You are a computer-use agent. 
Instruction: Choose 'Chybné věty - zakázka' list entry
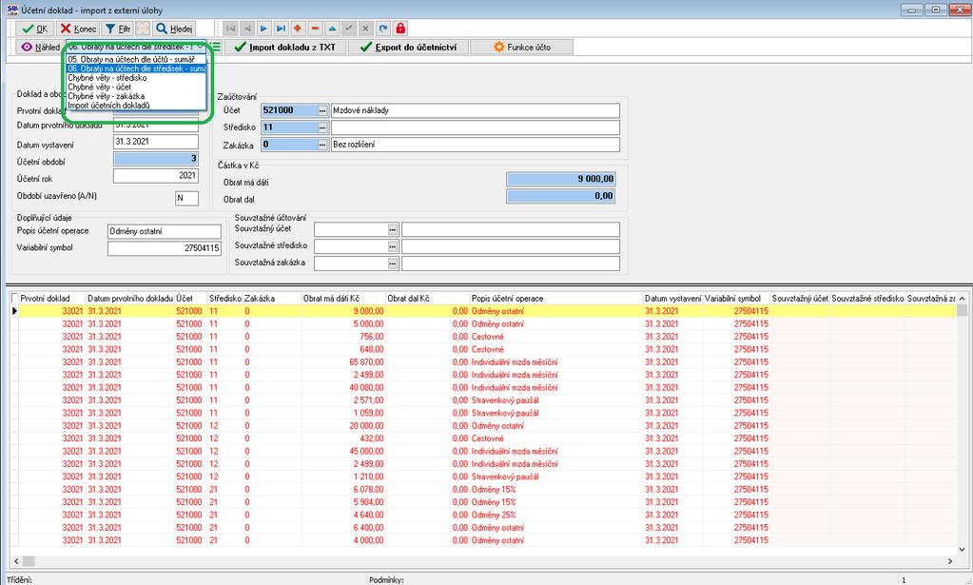(x=136, y=96)
